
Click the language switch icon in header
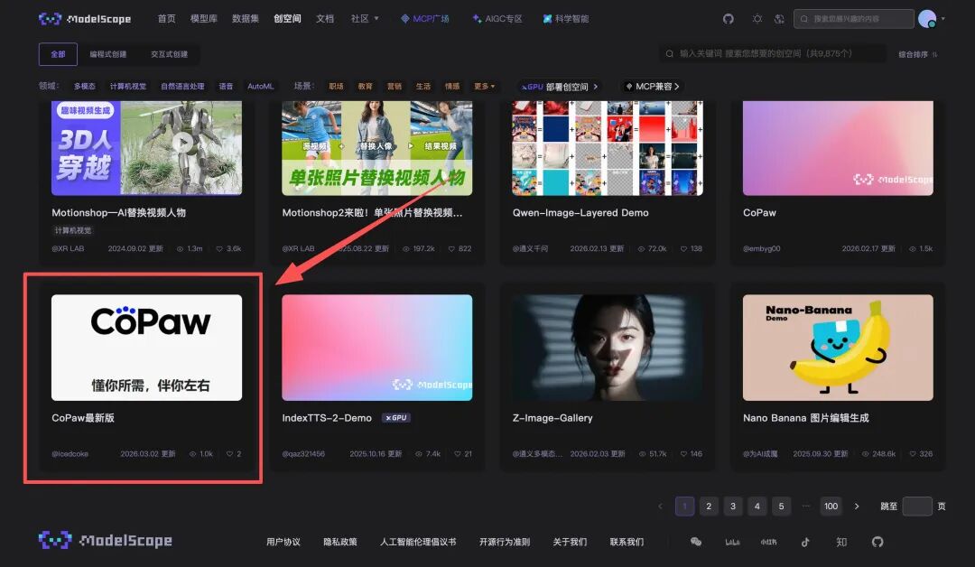(x=779, y=19)
